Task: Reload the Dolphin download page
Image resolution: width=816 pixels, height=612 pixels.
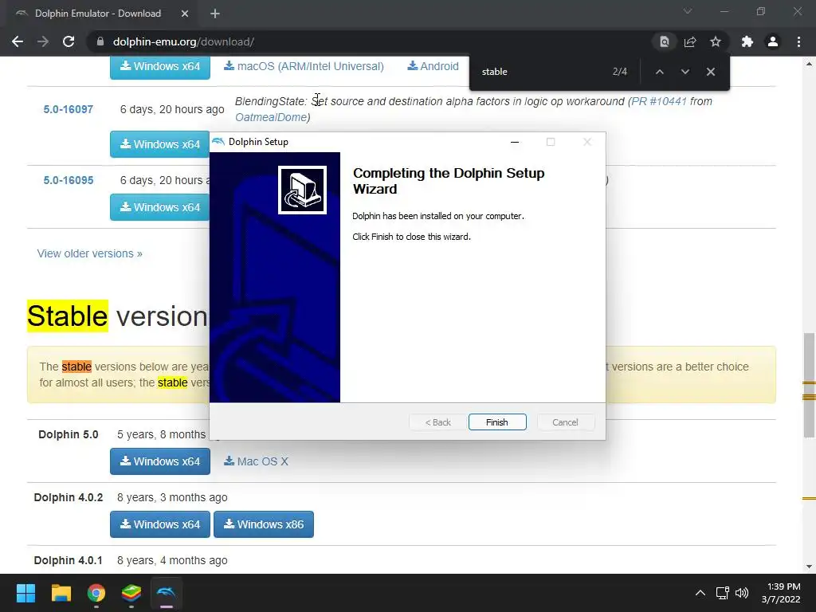Action: (69, 41)
